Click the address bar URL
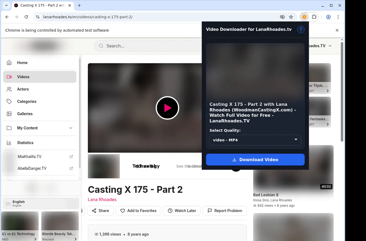 (x=88, y=17)
